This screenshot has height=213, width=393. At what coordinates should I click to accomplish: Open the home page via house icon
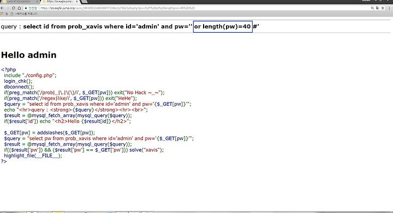(x=19, y=8)
